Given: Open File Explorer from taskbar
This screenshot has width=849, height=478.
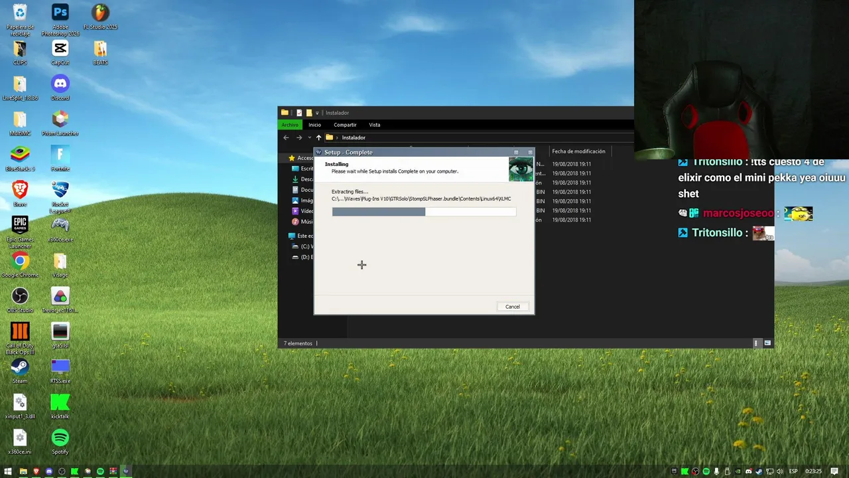Looking at the screenshot, I should click(x=23, y=471).
